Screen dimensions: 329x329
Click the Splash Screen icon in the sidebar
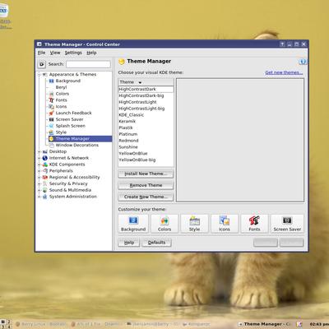coord(51,126)
